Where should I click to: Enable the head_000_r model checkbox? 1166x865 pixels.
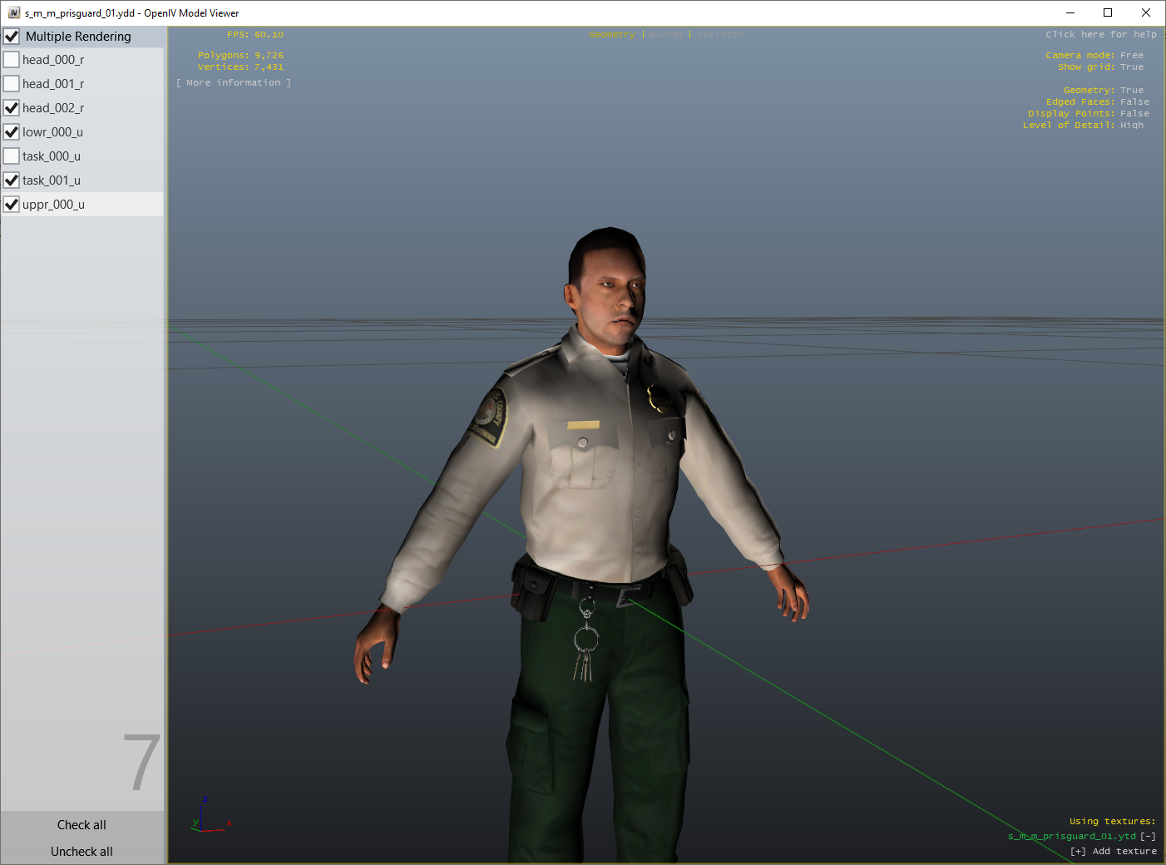click(x=12, y=60)
